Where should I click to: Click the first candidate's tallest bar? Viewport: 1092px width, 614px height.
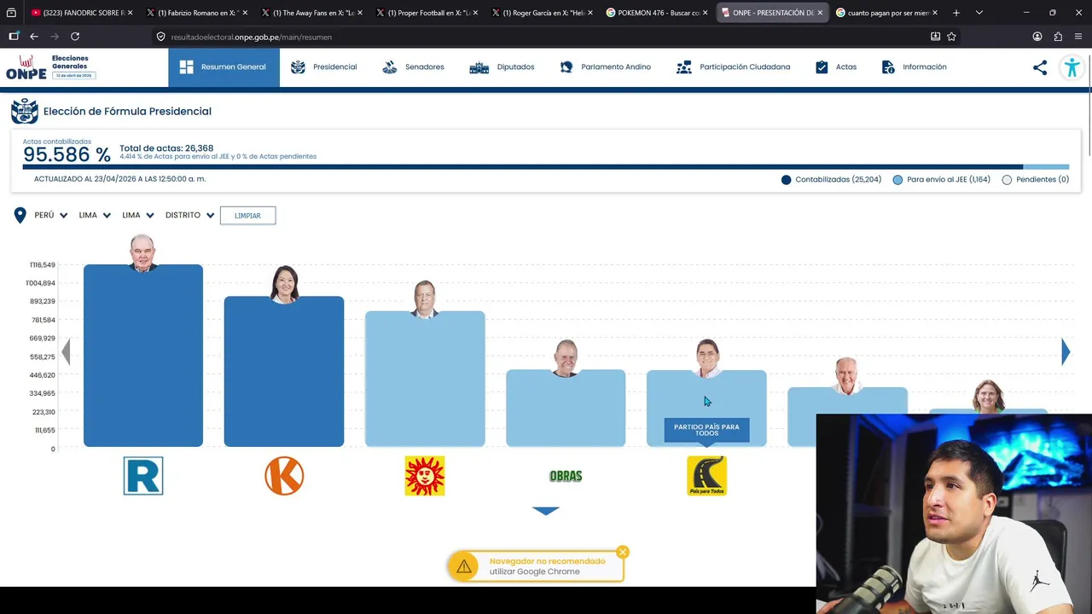143,356
